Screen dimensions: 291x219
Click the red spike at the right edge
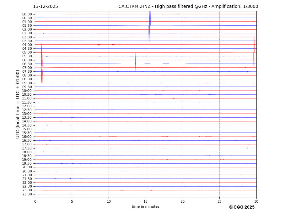coord(254,52)
